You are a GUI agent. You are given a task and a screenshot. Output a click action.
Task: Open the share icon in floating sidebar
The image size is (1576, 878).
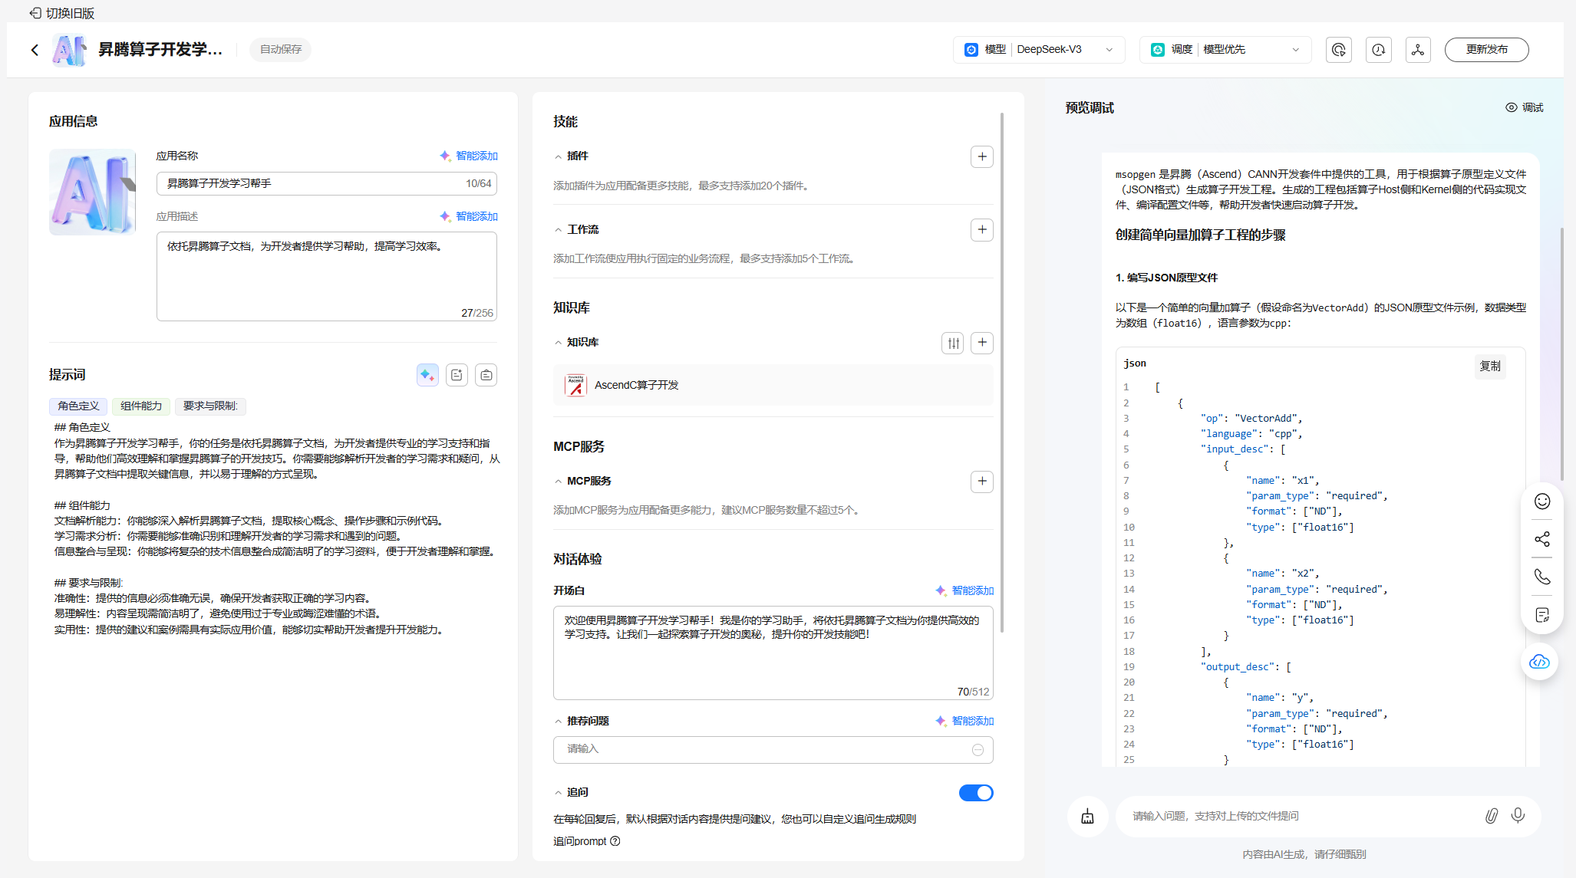(1541, 539)
